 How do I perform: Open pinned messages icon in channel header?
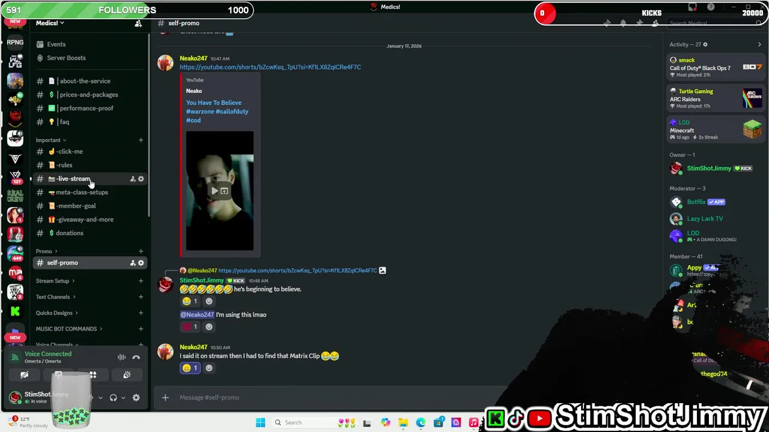pyautogui.click(x=639, y=23)
